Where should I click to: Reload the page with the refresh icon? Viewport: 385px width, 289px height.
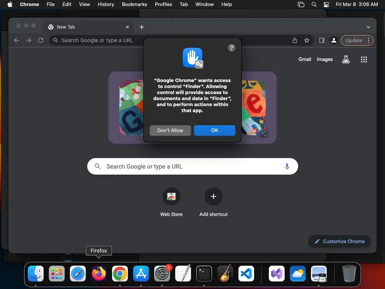click(41, 40)
